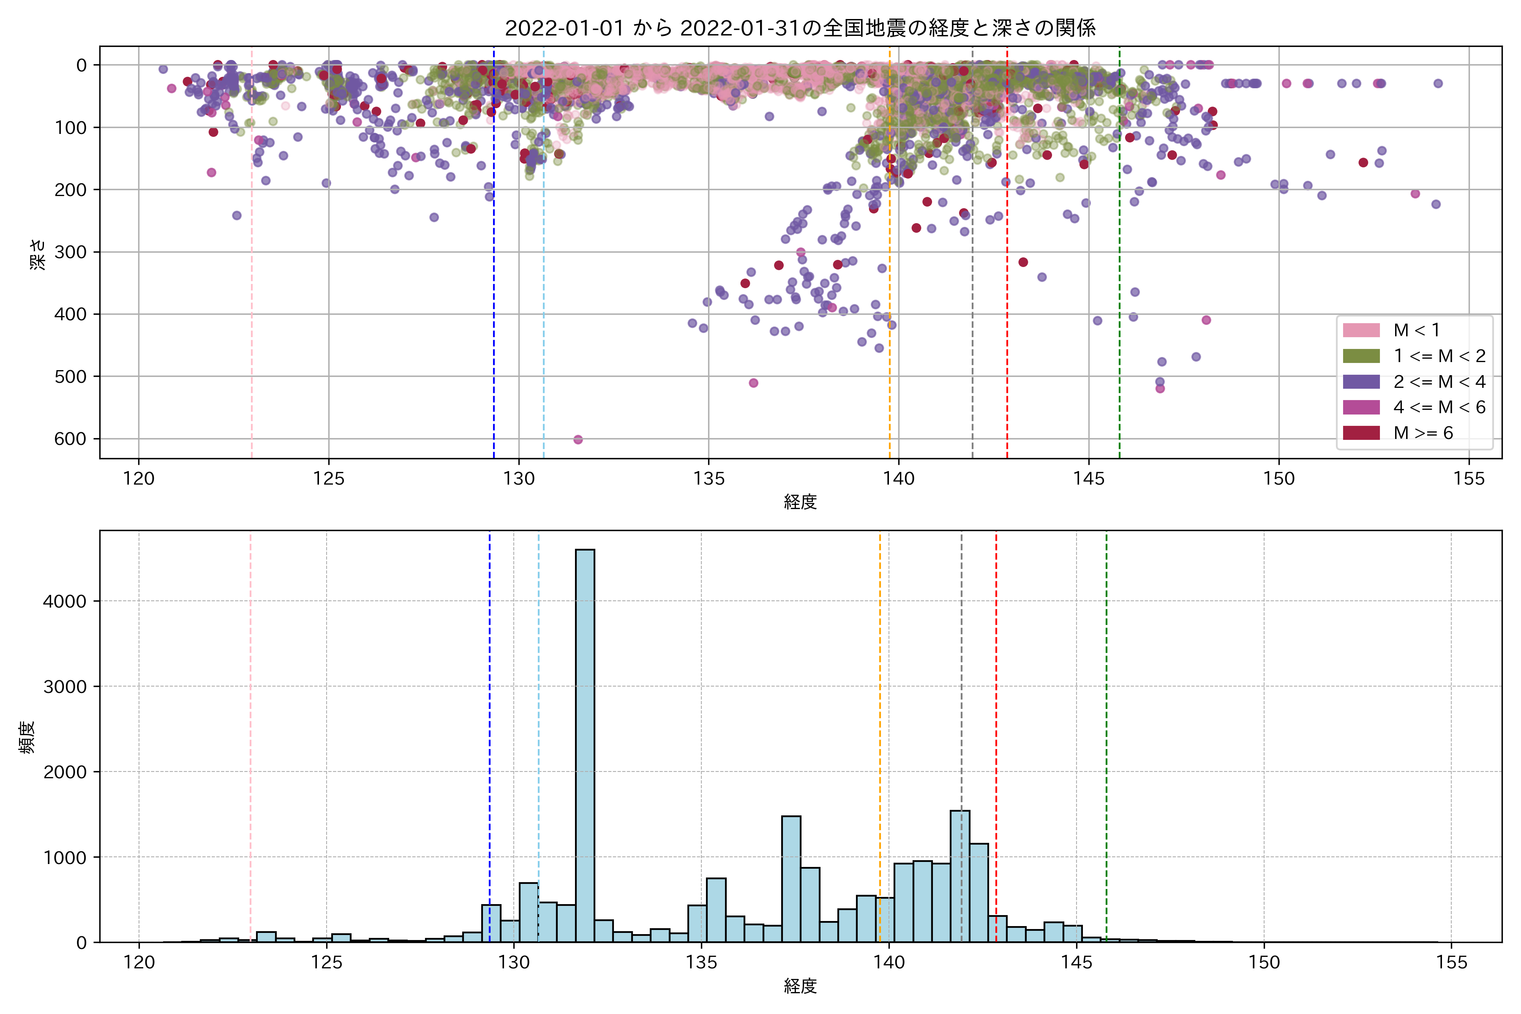Click the 120 tick label on histogram x-axis
This screenshot has height=1014, width=1521.
139,962
